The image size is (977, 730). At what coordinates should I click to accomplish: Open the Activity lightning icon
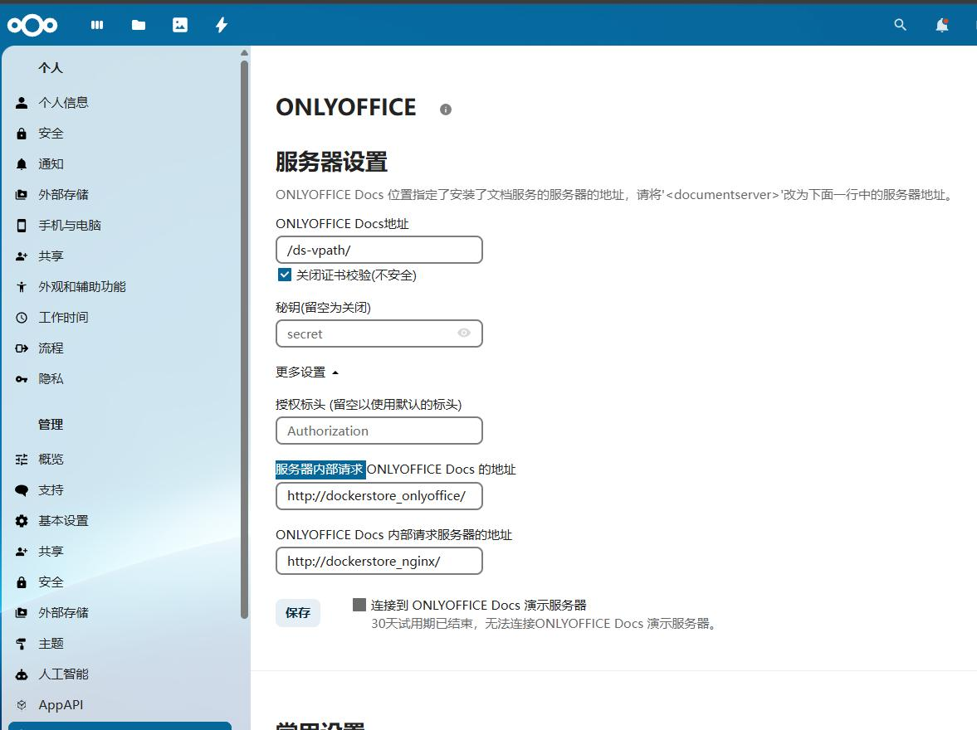(x=221, y=25)
